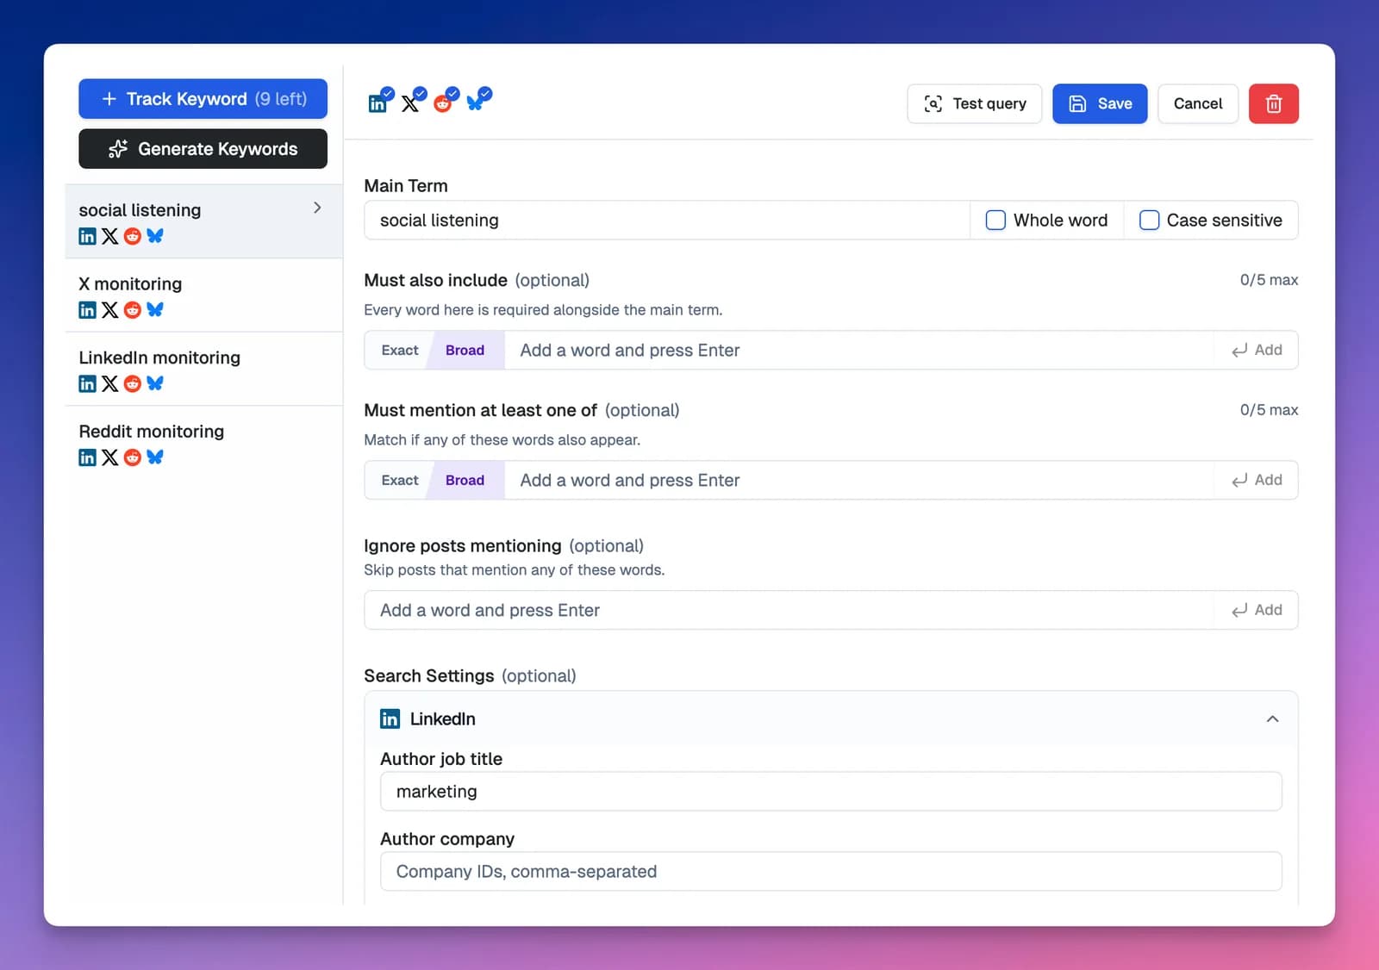The height and width of the screenshot is (970, 1379).
Task: Click Reddit icon under LinkedIn monitoring keyword
Action: pos(132,383)
